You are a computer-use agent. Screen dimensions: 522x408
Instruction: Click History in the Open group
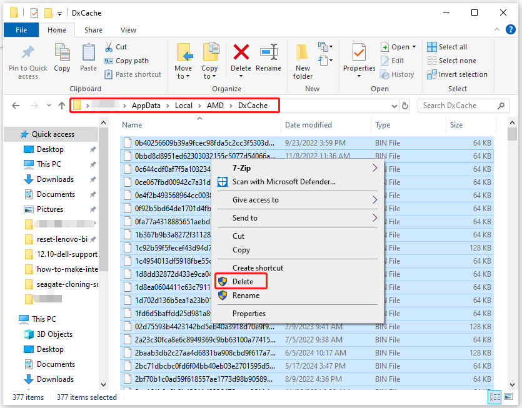(x=397, y=74)
